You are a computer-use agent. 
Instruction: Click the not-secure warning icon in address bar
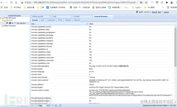pyautogui.click(x=22, y=3)
